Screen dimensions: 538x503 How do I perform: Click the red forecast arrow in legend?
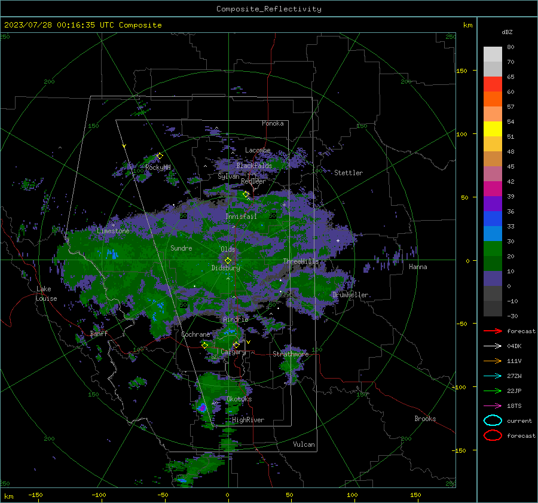coord(493,331)
